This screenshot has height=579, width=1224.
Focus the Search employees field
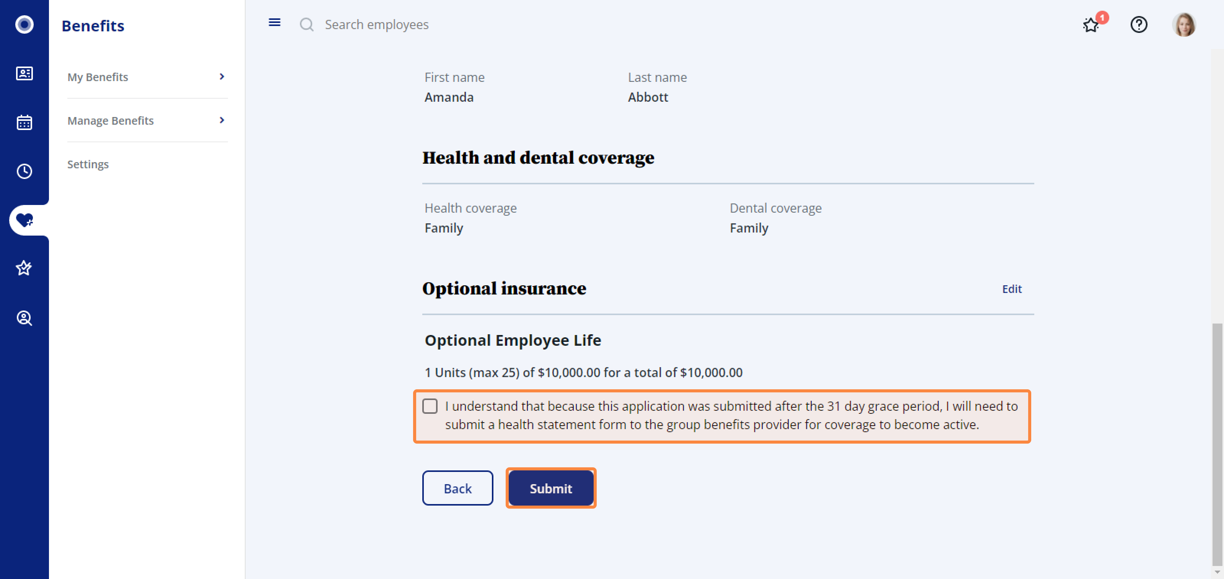tap(376, 24)
